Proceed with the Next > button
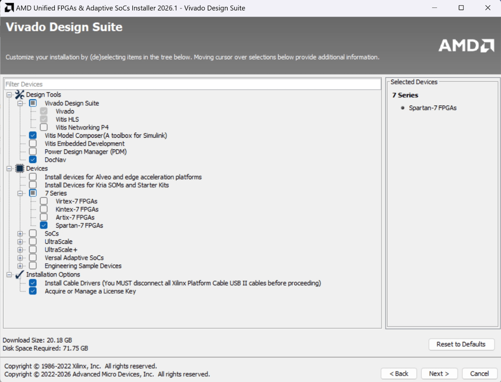The width and height of the screenshot is (501, 382). 439,374
